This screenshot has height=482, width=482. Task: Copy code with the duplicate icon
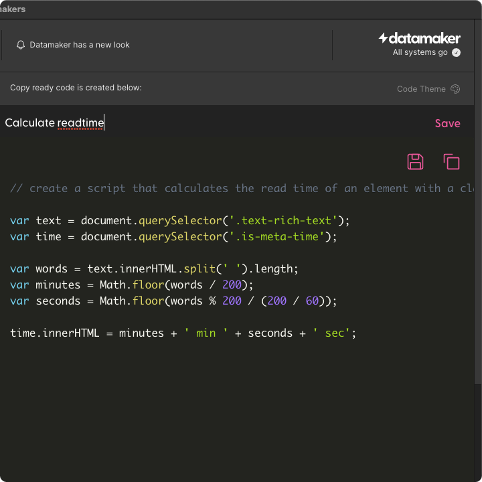pyautogui.click(x=451, y=162)
